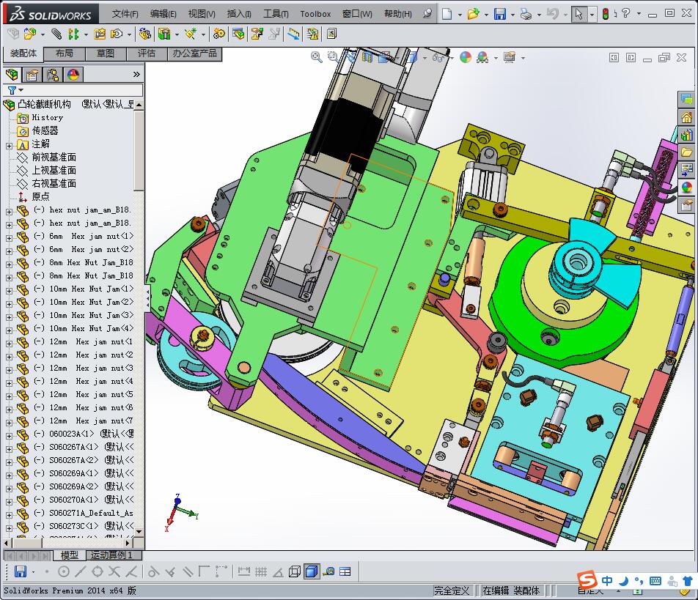
Task: Click the Bill of Materials icon
Action: (238, 34)
